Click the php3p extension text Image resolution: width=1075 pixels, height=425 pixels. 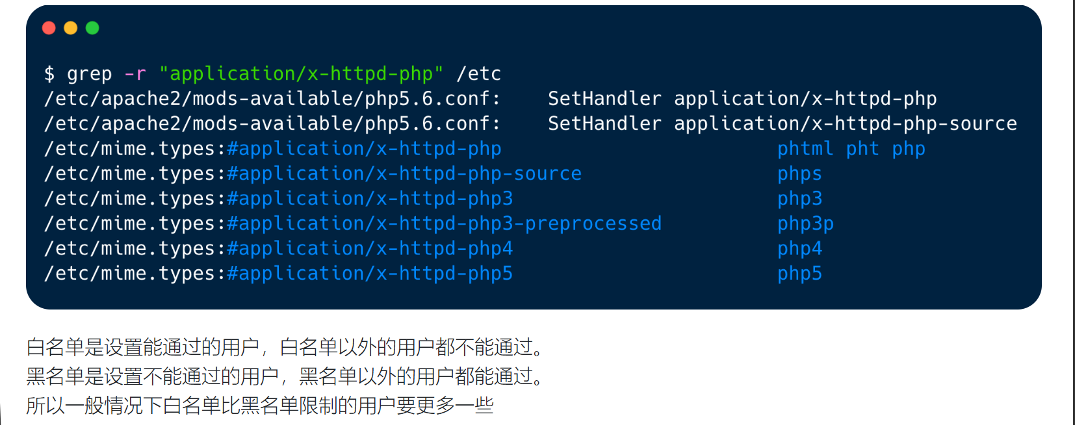[805, 224]
